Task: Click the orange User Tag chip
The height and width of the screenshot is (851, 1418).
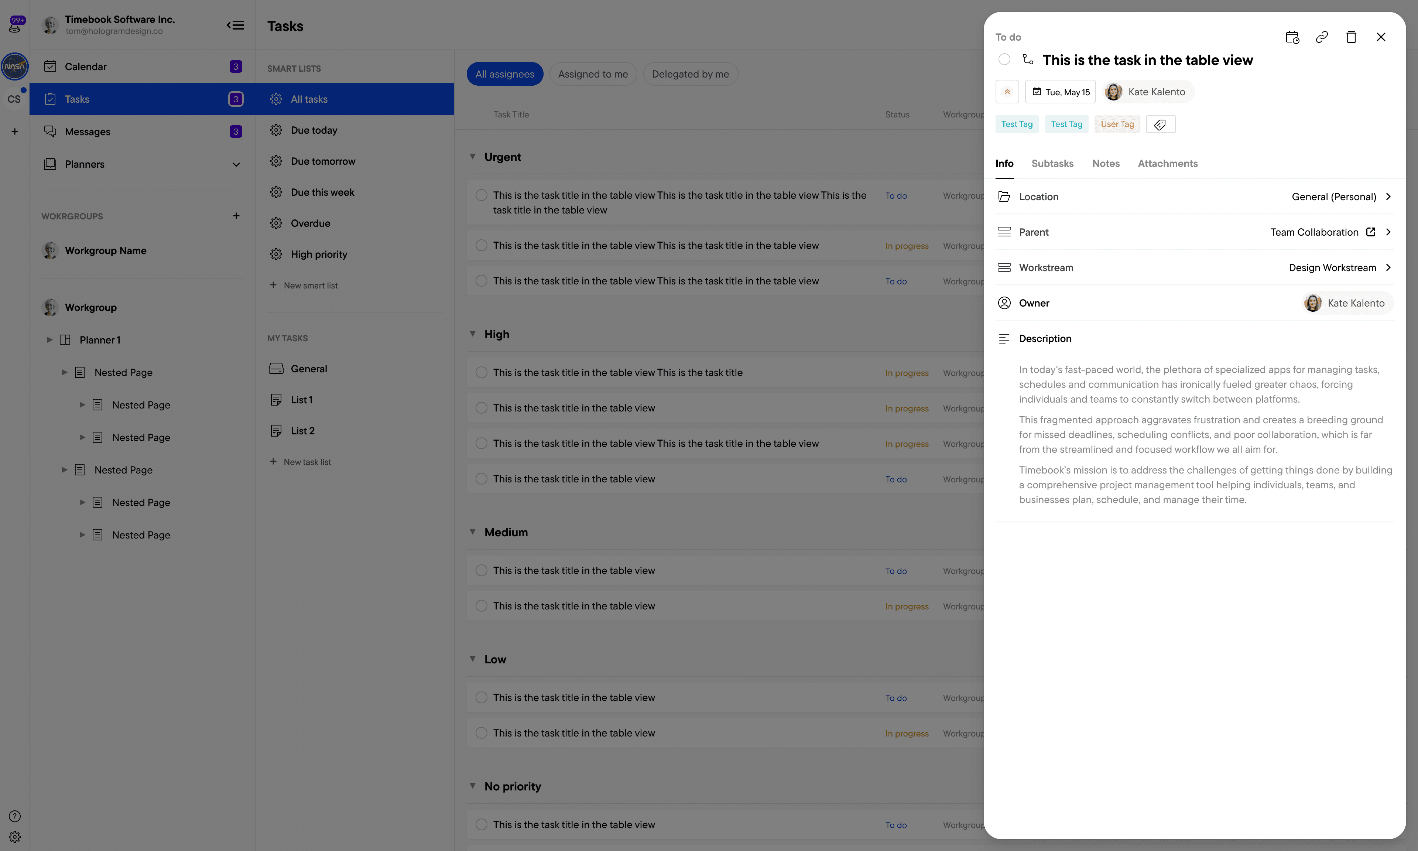Action: (1117, 124)
